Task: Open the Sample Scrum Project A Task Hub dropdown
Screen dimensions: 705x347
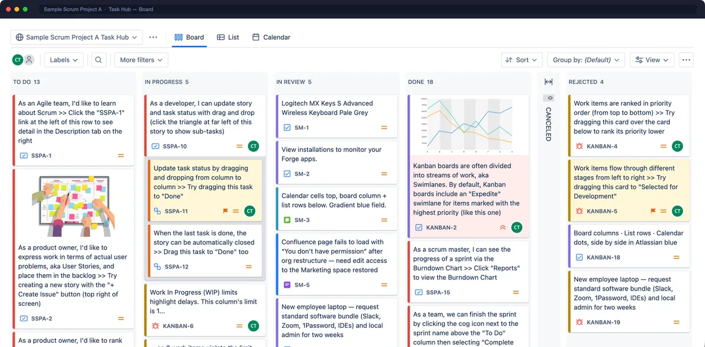Action: pyautogui.click(x=76, y=37)
